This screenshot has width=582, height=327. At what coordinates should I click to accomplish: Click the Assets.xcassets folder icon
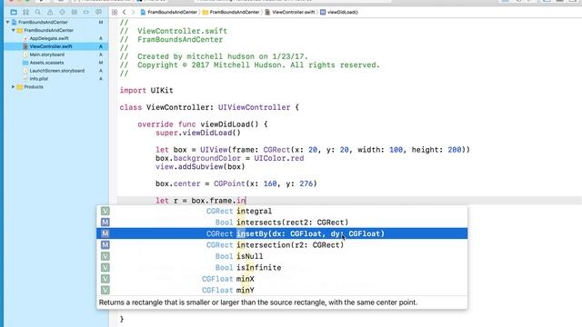pos(25,63)
